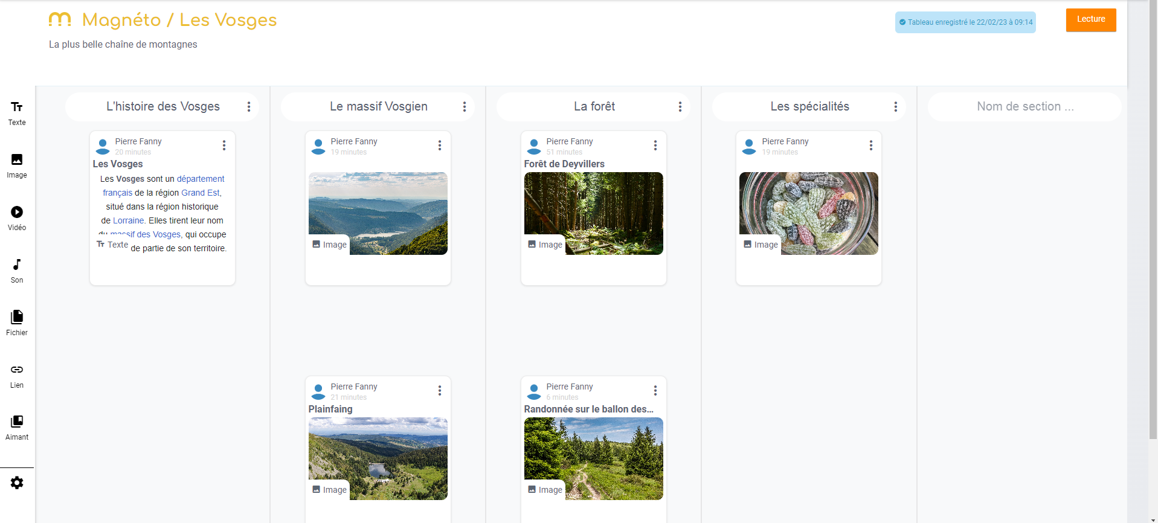Open options of Forêt de Deyvillers card

[655, 146]
